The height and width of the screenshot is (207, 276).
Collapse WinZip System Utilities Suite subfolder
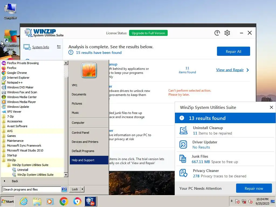30,165
